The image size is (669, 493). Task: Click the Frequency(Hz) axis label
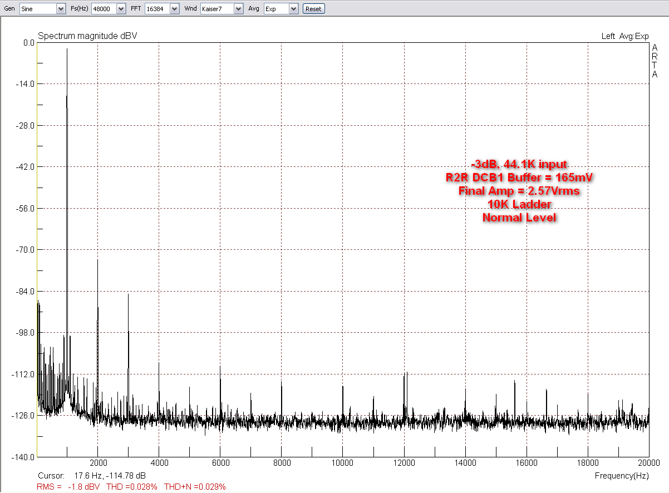(x=621, y=476)
